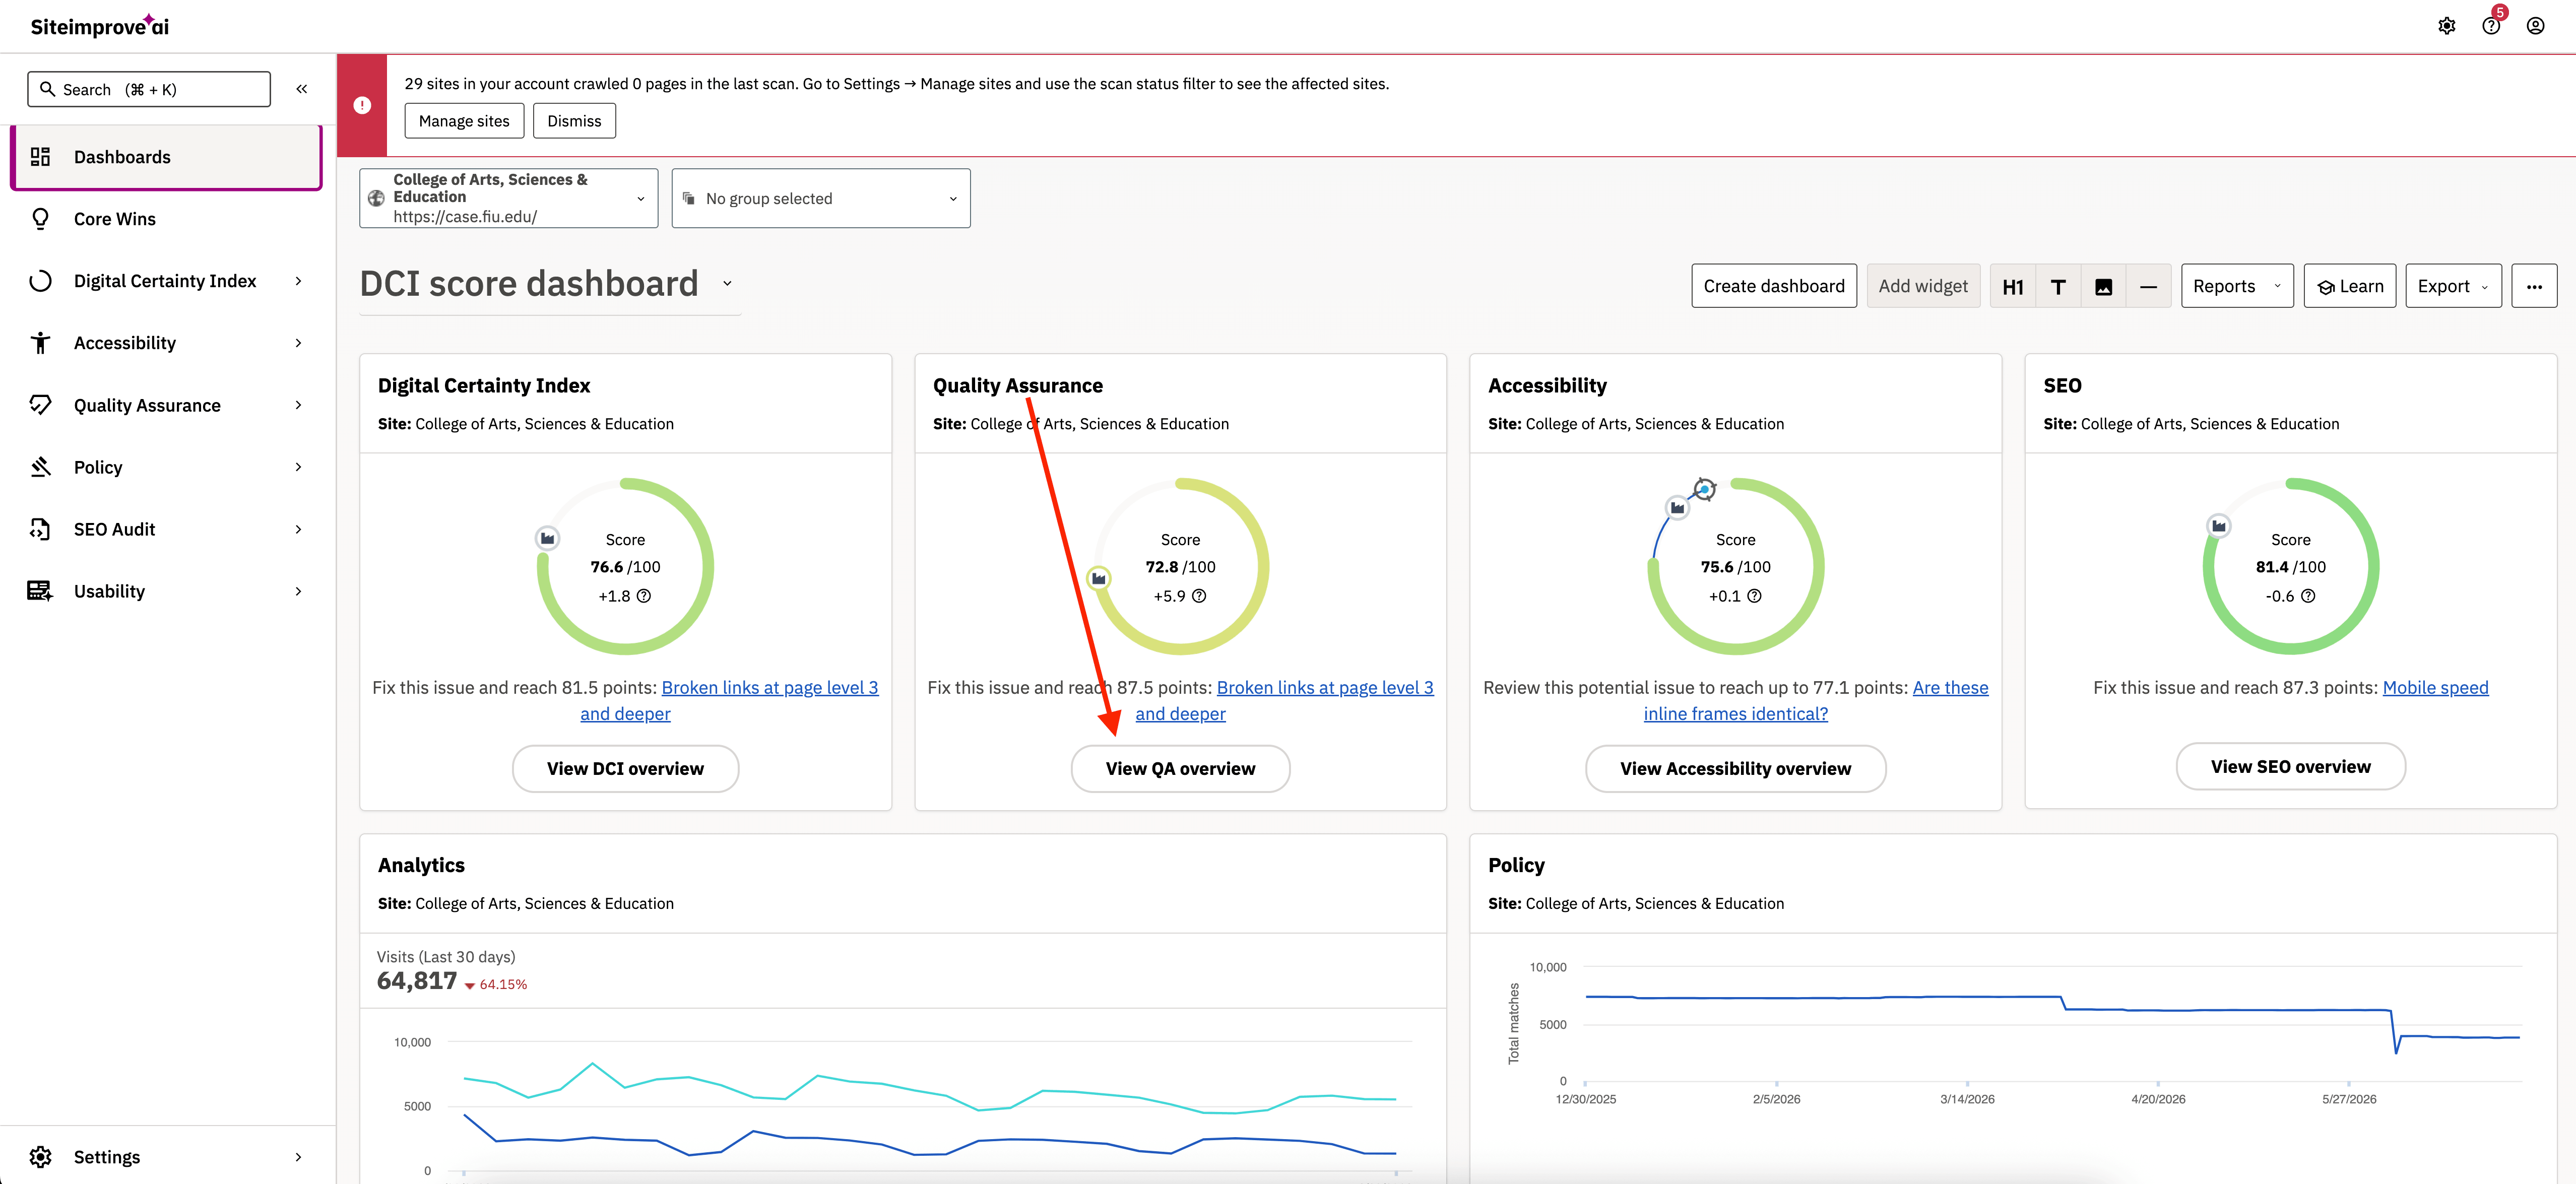Click the Settings gear icon in sidebar
Image resolution: width=2576 pixels, height=1184 pixels.
pyautogui.click(x=40, y=1157)
